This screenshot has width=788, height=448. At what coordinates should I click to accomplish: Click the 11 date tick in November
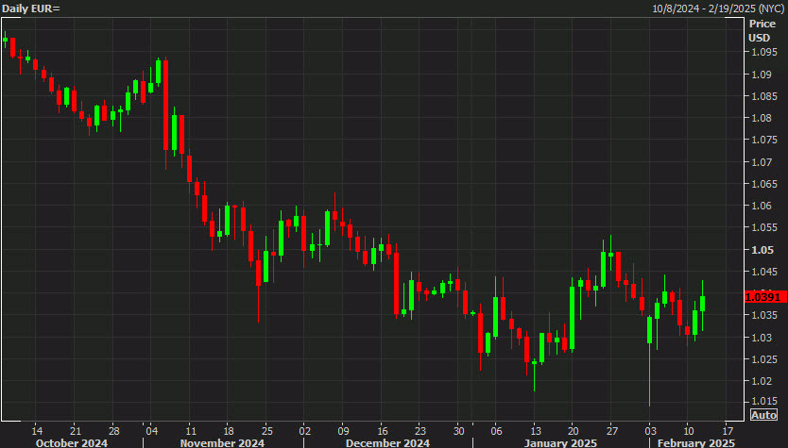click(x=191, y=431)
